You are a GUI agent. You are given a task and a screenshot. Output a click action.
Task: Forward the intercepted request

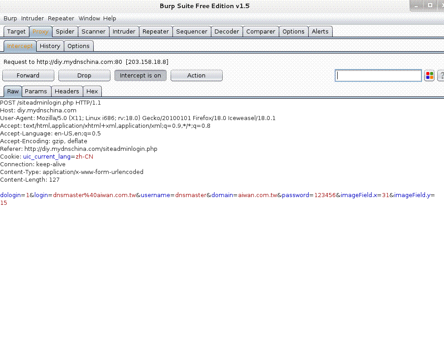coord(28,75)
